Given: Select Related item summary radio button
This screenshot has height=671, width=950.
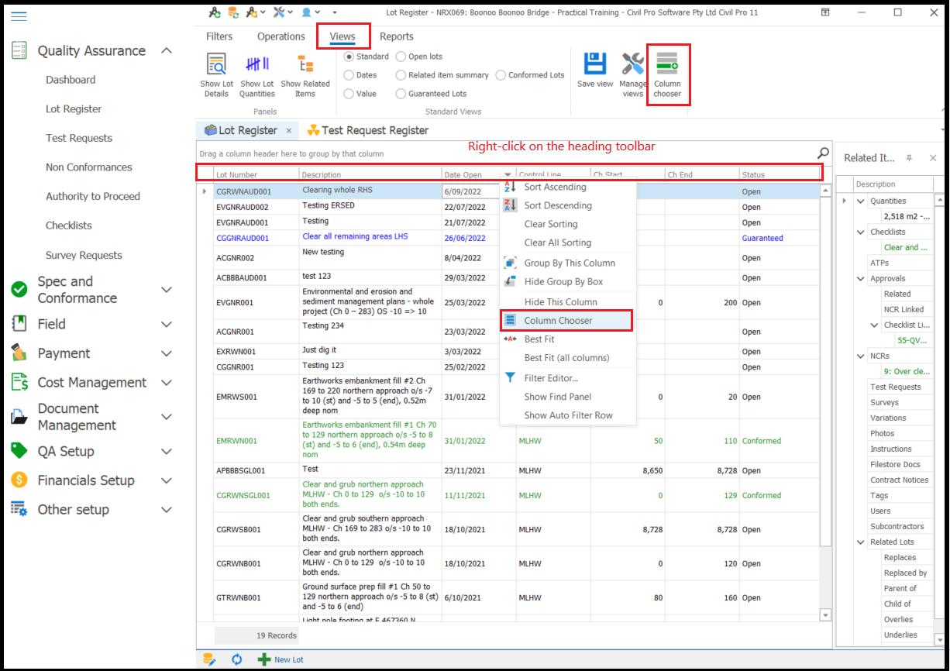Looking at the screenshot, I should 401,75.
